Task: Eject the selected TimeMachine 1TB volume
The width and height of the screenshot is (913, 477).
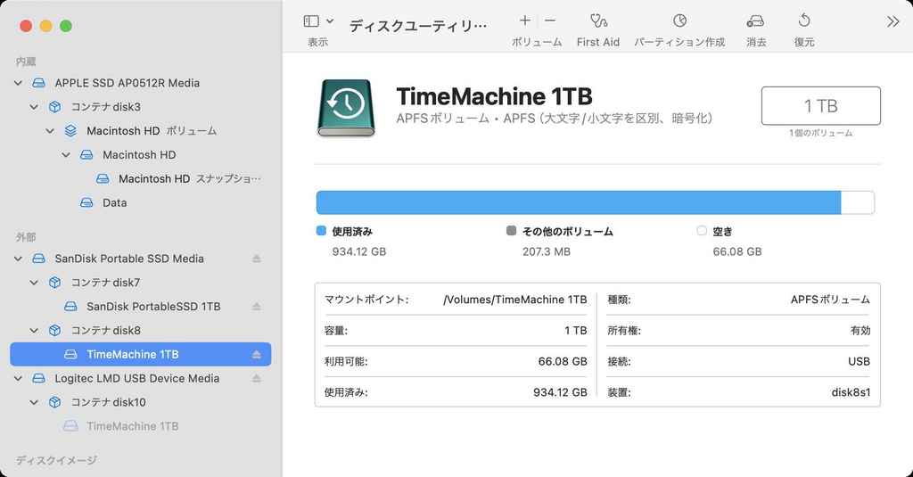Action: click(256, 354)
